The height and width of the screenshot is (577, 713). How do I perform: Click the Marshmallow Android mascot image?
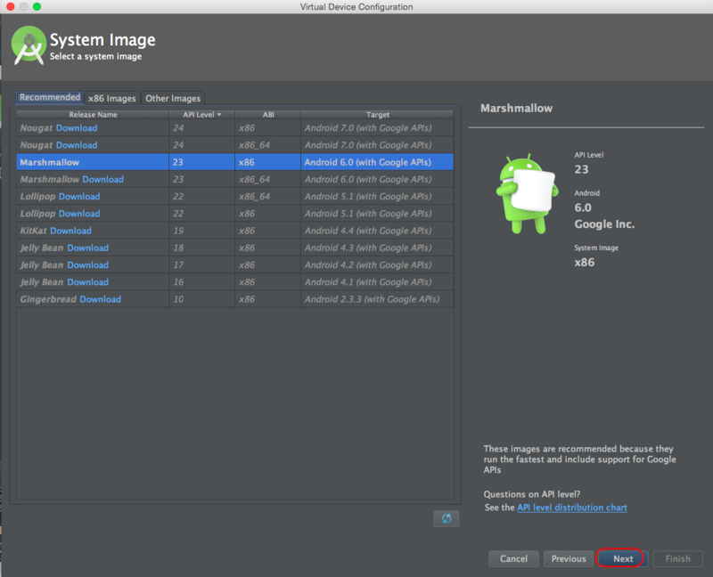click(527, 193)
